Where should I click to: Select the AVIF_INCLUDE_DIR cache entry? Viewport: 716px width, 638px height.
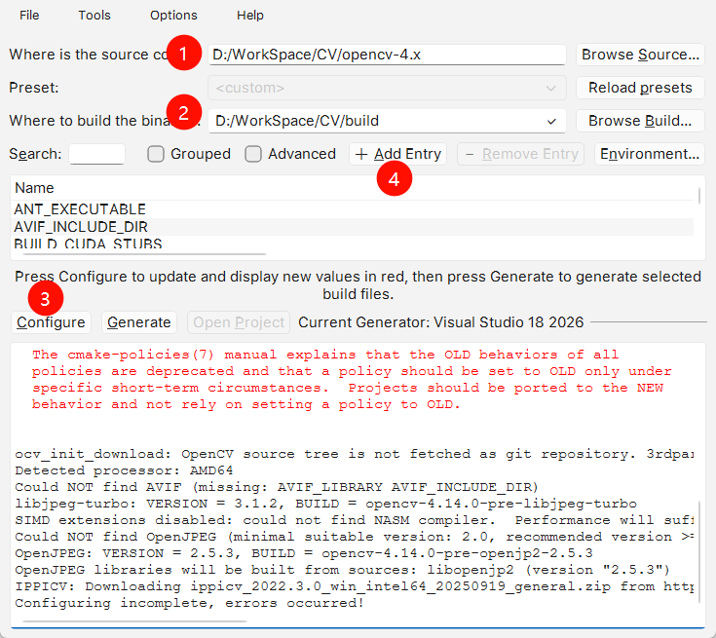80,226
